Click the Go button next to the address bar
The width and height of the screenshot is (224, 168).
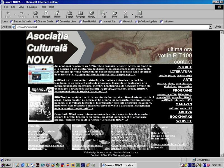tap(218, 27)
